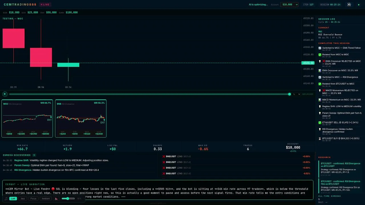Click the 'RSI Oversold Bounce' current strategy text

(330, 35)
